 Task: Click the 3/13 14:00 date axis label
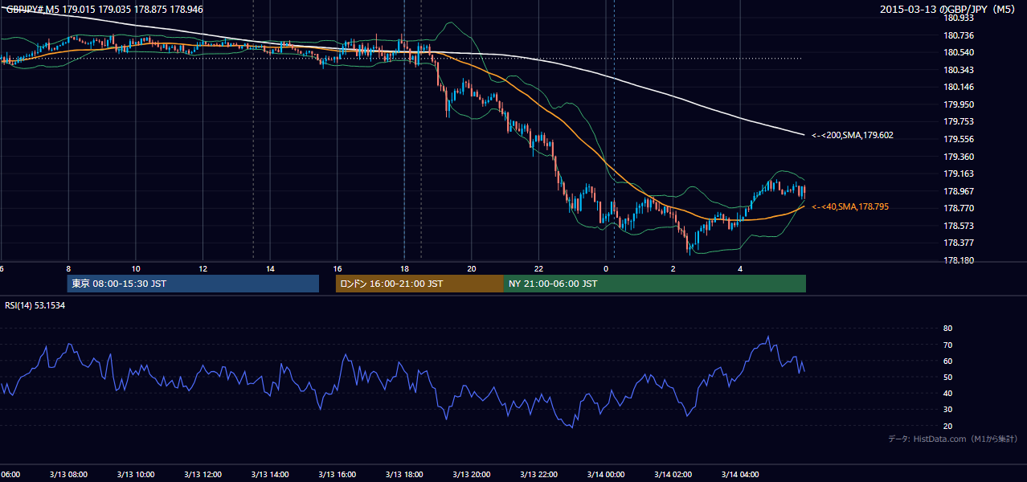(270, 474)
